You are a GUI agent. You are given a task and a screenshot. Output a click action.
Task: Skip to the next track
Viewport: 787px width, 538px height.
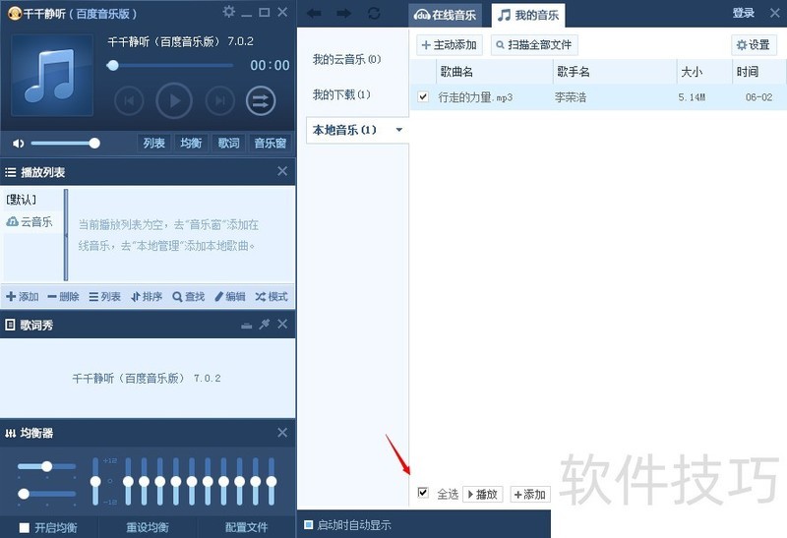pos(219,101)
